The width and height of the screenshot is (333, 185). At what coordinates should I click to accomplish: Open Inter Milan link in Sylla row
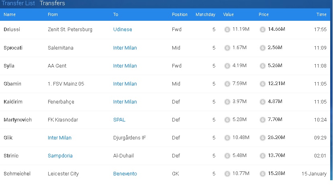click(x=125, y=66)
